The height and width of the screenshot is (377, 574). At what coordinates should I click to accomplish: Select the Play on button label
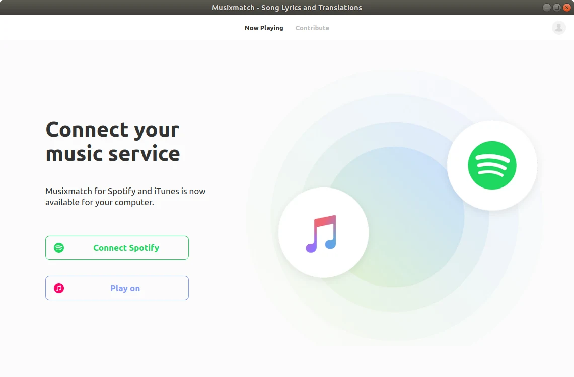[125, 288]
